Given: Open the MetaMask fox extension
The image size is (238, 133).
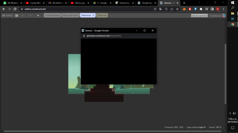Looking at the screenshot, I should pyautogui.click(x=184, y=9).
